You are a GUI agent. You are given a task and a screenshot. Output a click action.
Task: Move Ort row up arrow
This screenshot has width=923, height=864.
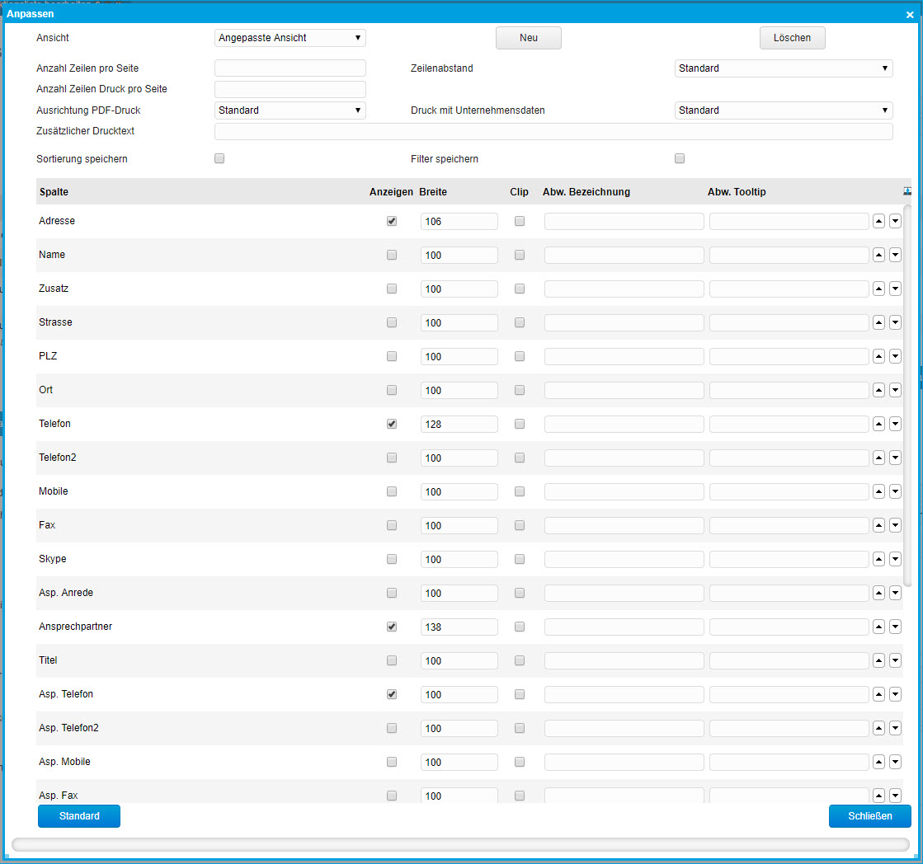coord(878,390)
